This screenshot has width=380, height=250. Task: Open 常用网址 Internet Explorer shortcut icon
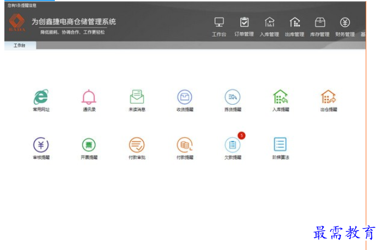[41, 98]
